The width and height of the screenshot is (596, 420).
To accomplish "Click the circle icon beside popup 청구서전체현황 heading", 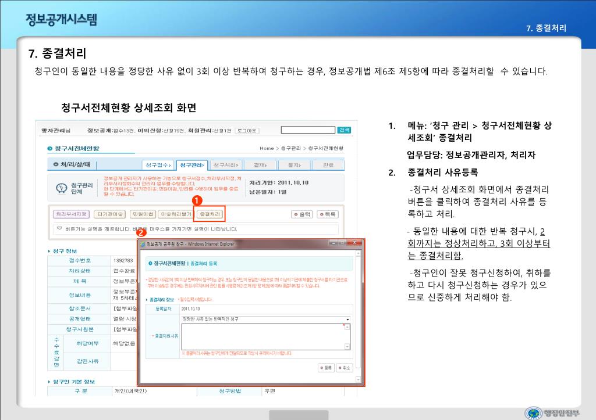I will coord(150,263).
